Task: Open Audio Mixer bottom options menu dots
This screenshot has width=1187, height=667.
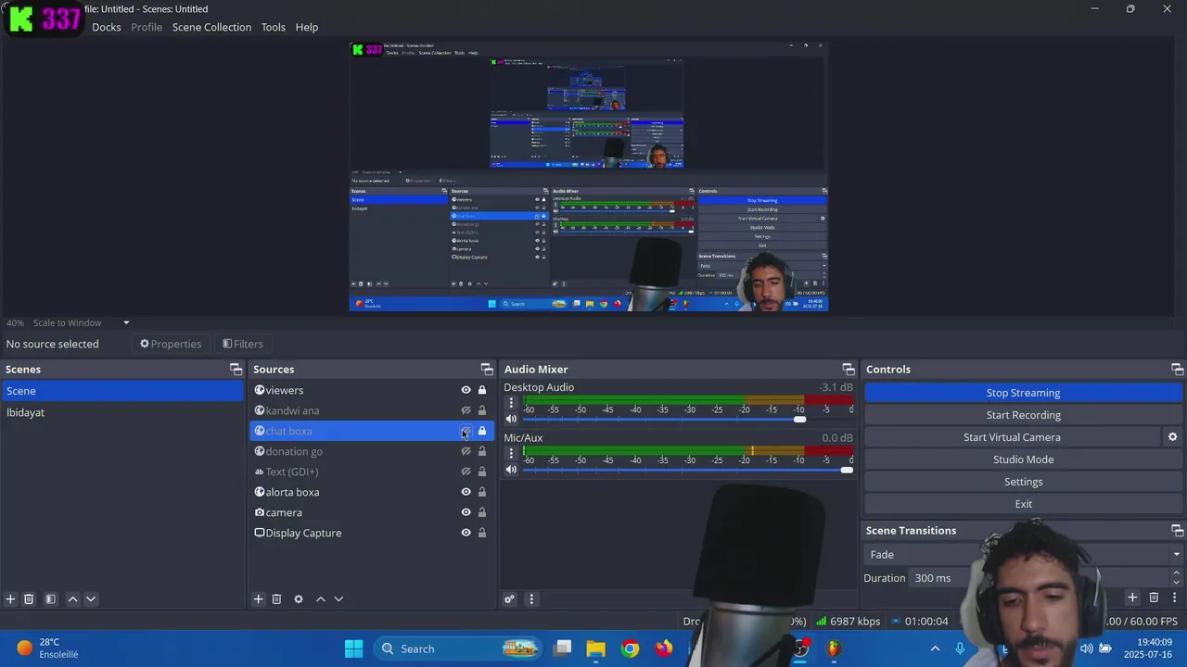Action: click(x=531, y=599)
